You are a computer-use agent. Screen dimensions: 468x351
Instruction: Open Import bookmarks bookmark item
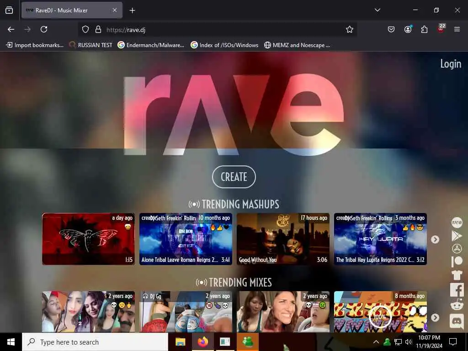35,45
